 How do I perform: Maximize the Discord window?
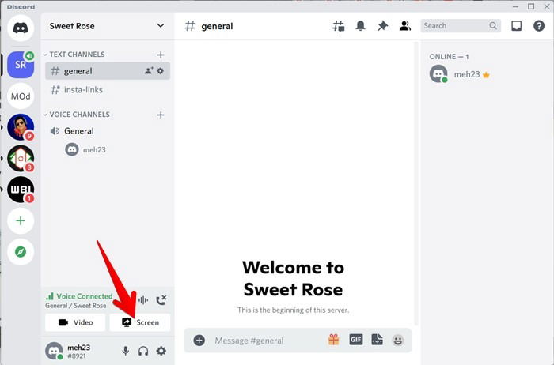[531, 6]
